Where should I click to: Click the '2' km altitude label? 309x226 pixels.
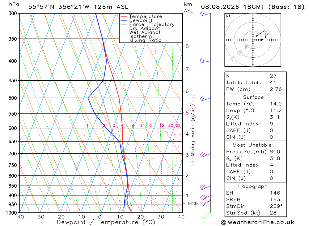pos(187,175)
